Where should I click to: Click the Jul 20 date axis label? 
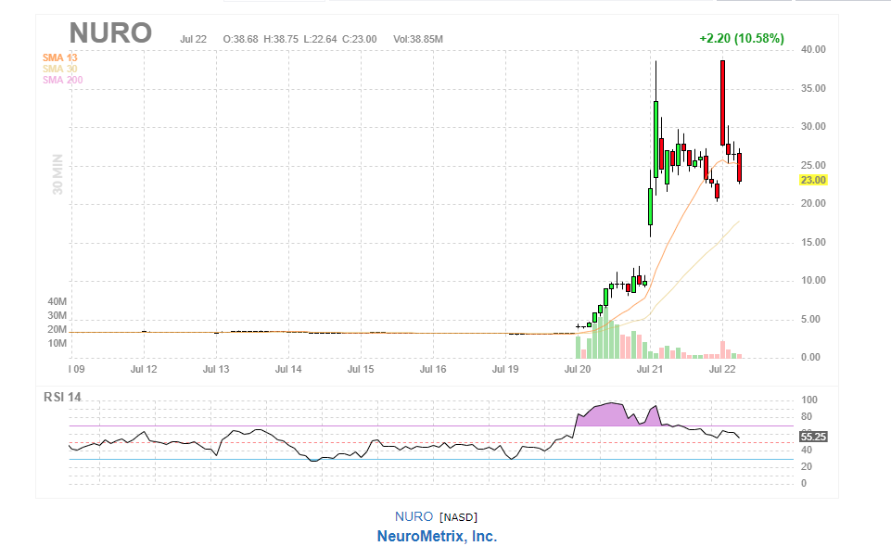(x=578, y=369)
